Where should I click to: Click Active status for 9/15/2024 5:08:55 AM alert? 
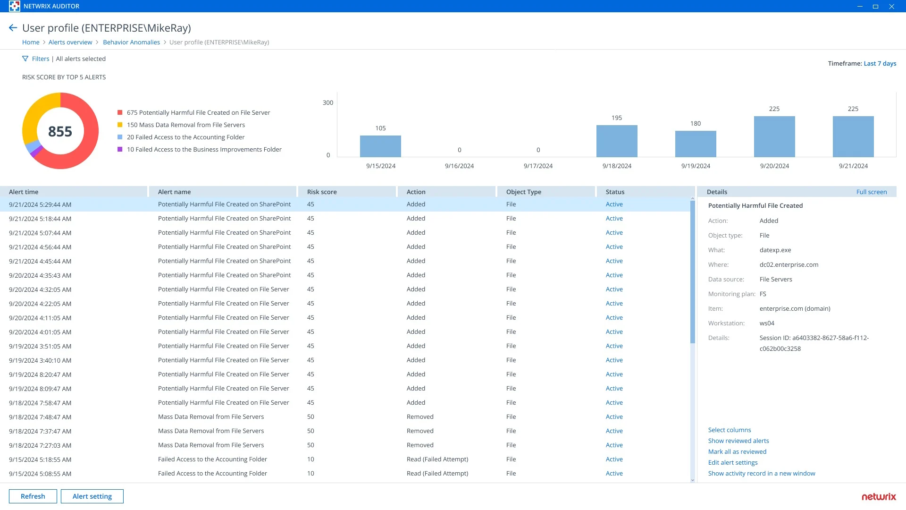point(614,474)
